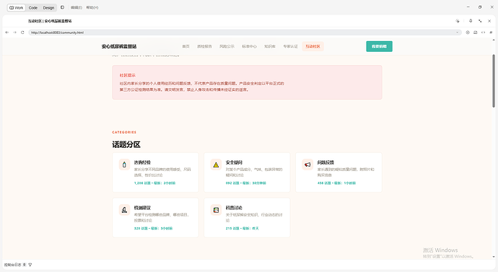The height and width of the screenshot is (272, 498).
Task: Click the last icon right of address bar
Action: point(491,32)
